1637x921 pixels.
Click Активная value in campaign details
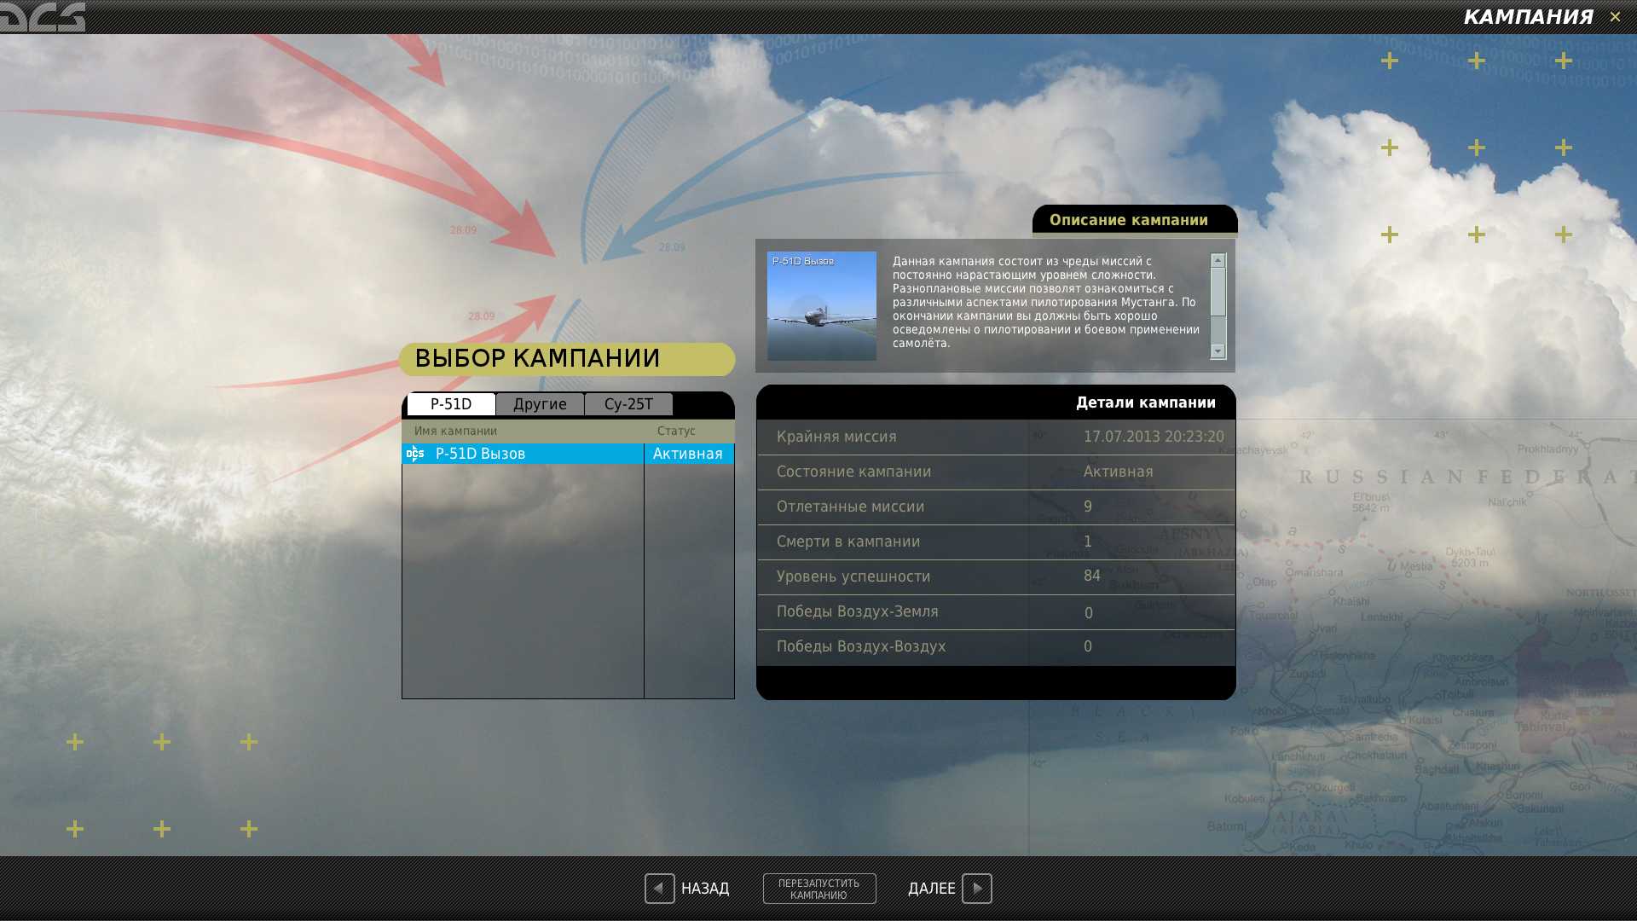1118,472
